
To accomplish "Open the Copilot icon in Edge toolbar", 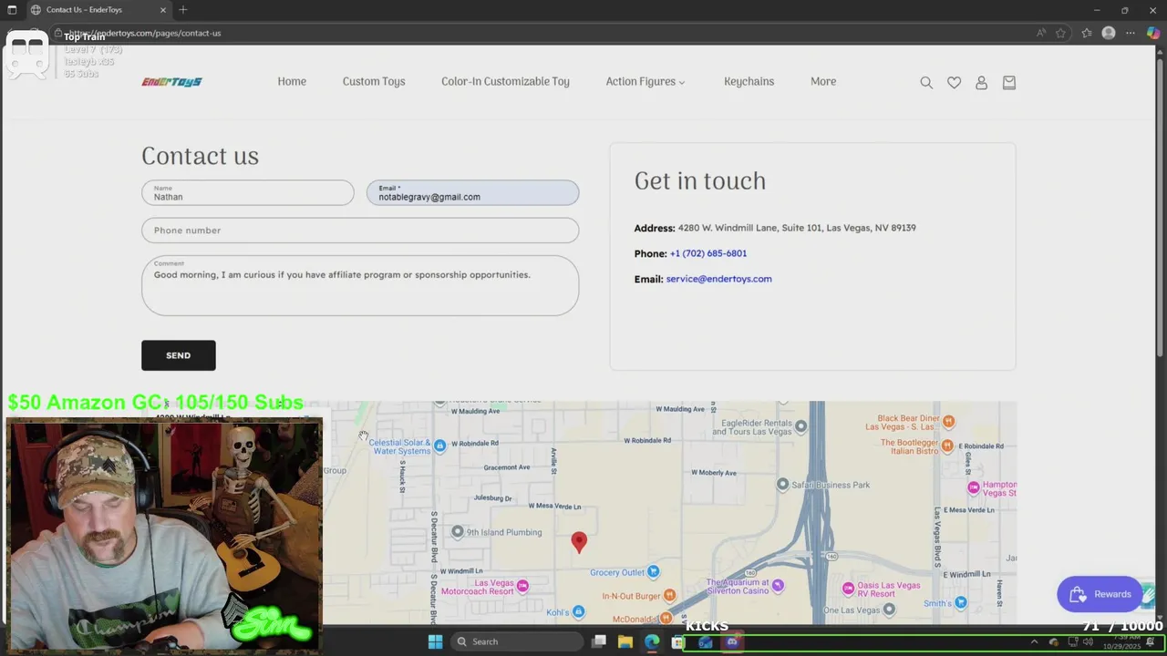I will pyautogui.click(x=1153, y=33).
